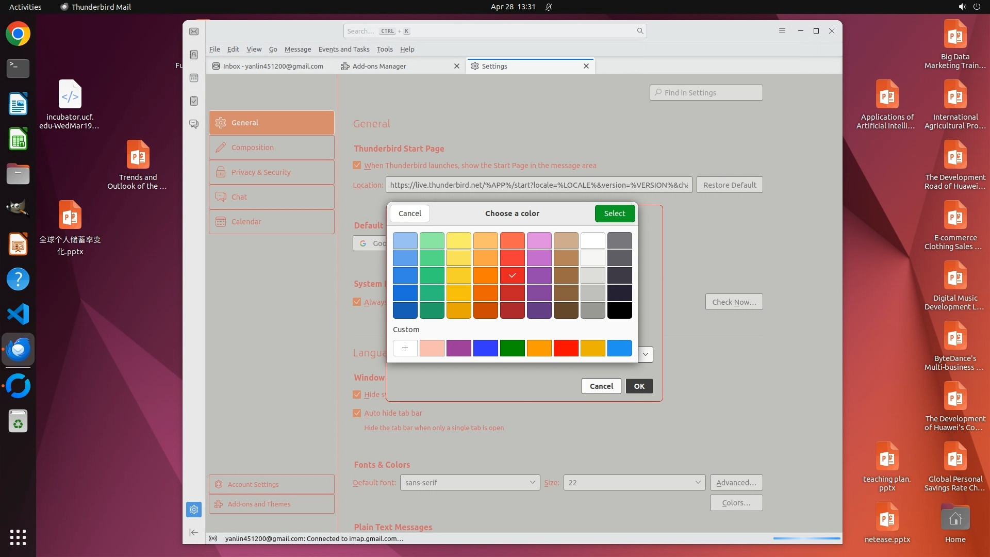Open the Calendar sidebar icon
The width and height of the screenshot is (990, 557).
[194, 78]
